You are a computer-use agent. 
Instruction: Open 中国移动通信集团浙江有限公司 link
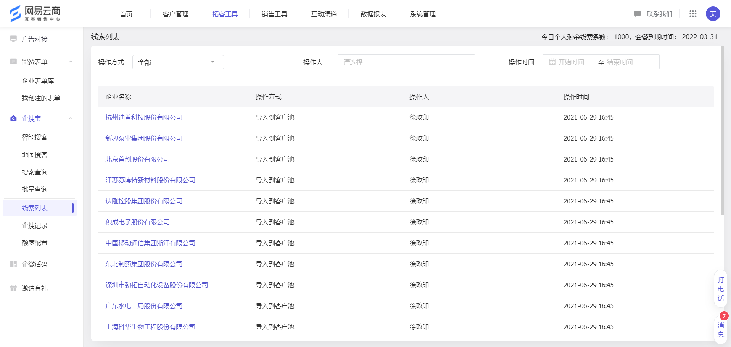(x=150, y=243)
